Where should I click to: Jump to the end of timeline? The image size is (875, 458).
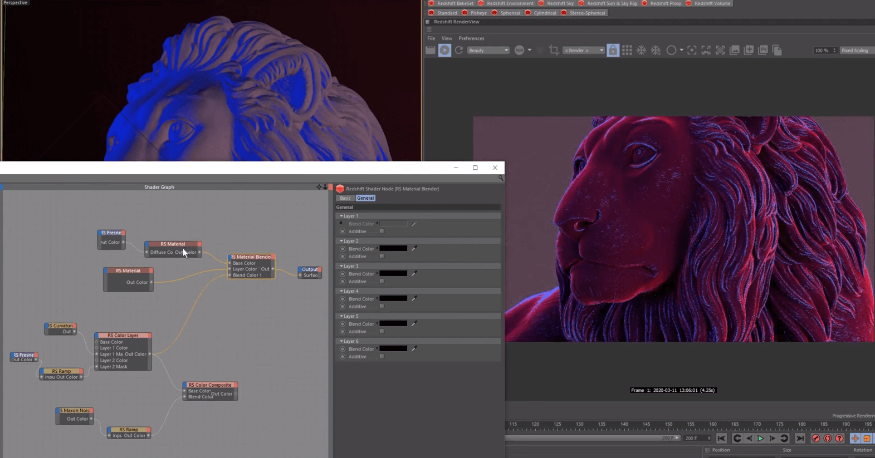pyautogui.click(x=800, y=439)
